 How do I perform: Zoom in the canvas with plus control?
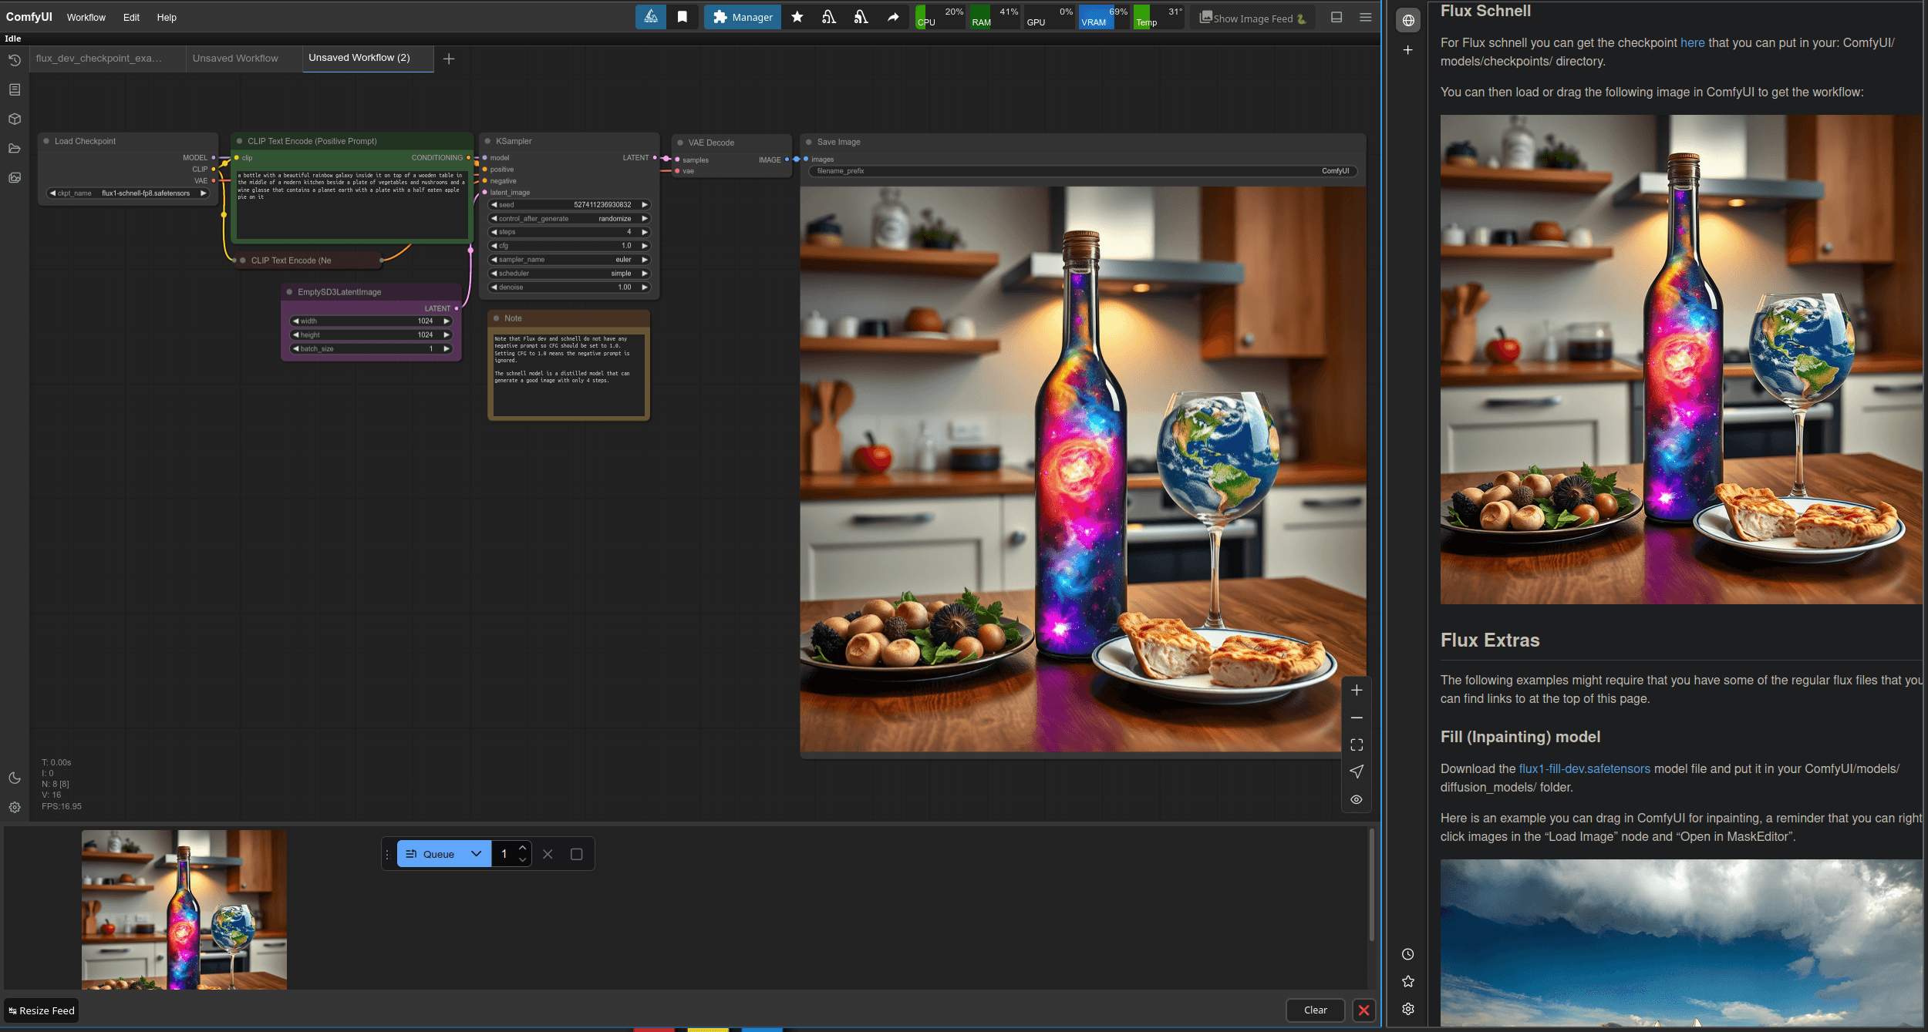click(x=1357, y=690)
